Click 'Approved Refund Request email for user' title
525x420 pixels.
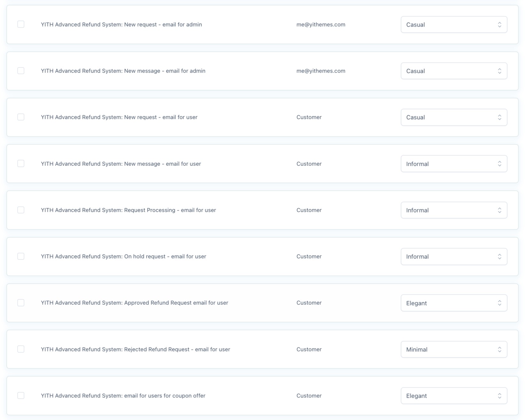coord(135,303)
